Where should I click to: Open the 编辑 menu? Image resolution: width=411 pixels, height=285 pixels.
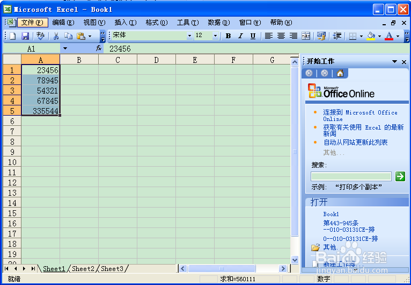63,23
